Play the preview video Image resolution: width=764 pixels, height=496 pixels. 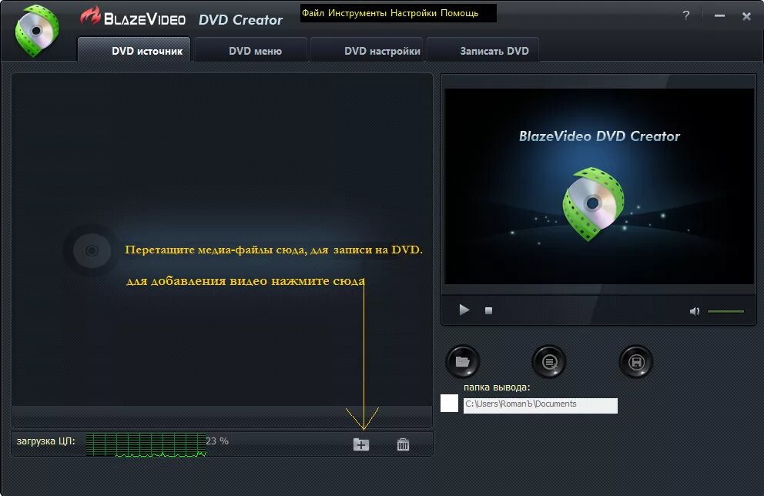tap(464, 310)
